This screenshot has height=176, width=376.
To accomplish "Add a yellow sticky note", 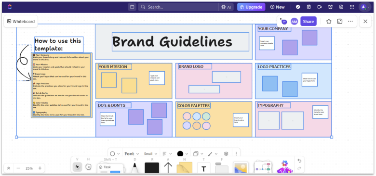I will 185,168.
